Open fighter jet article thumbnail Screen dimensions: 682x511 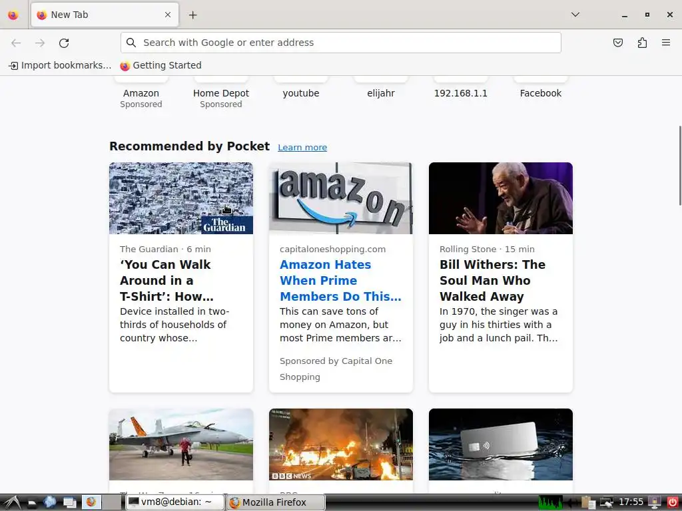[181, 444]
